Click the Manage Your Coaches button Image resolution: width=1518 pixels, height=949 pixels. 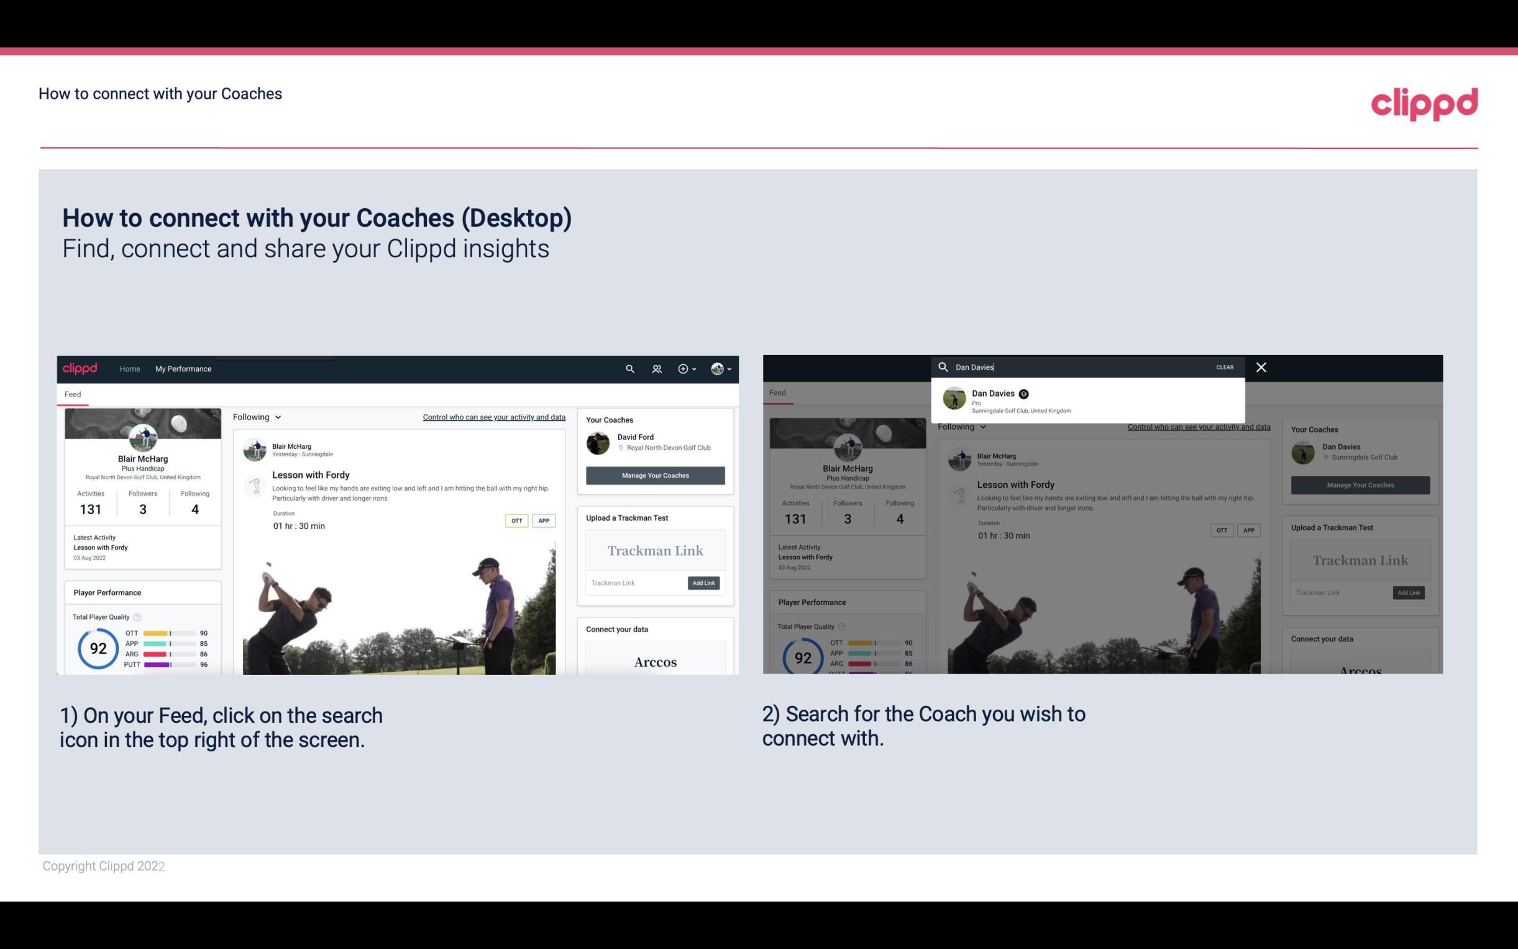pyautogui.click(x=655, y=475)
